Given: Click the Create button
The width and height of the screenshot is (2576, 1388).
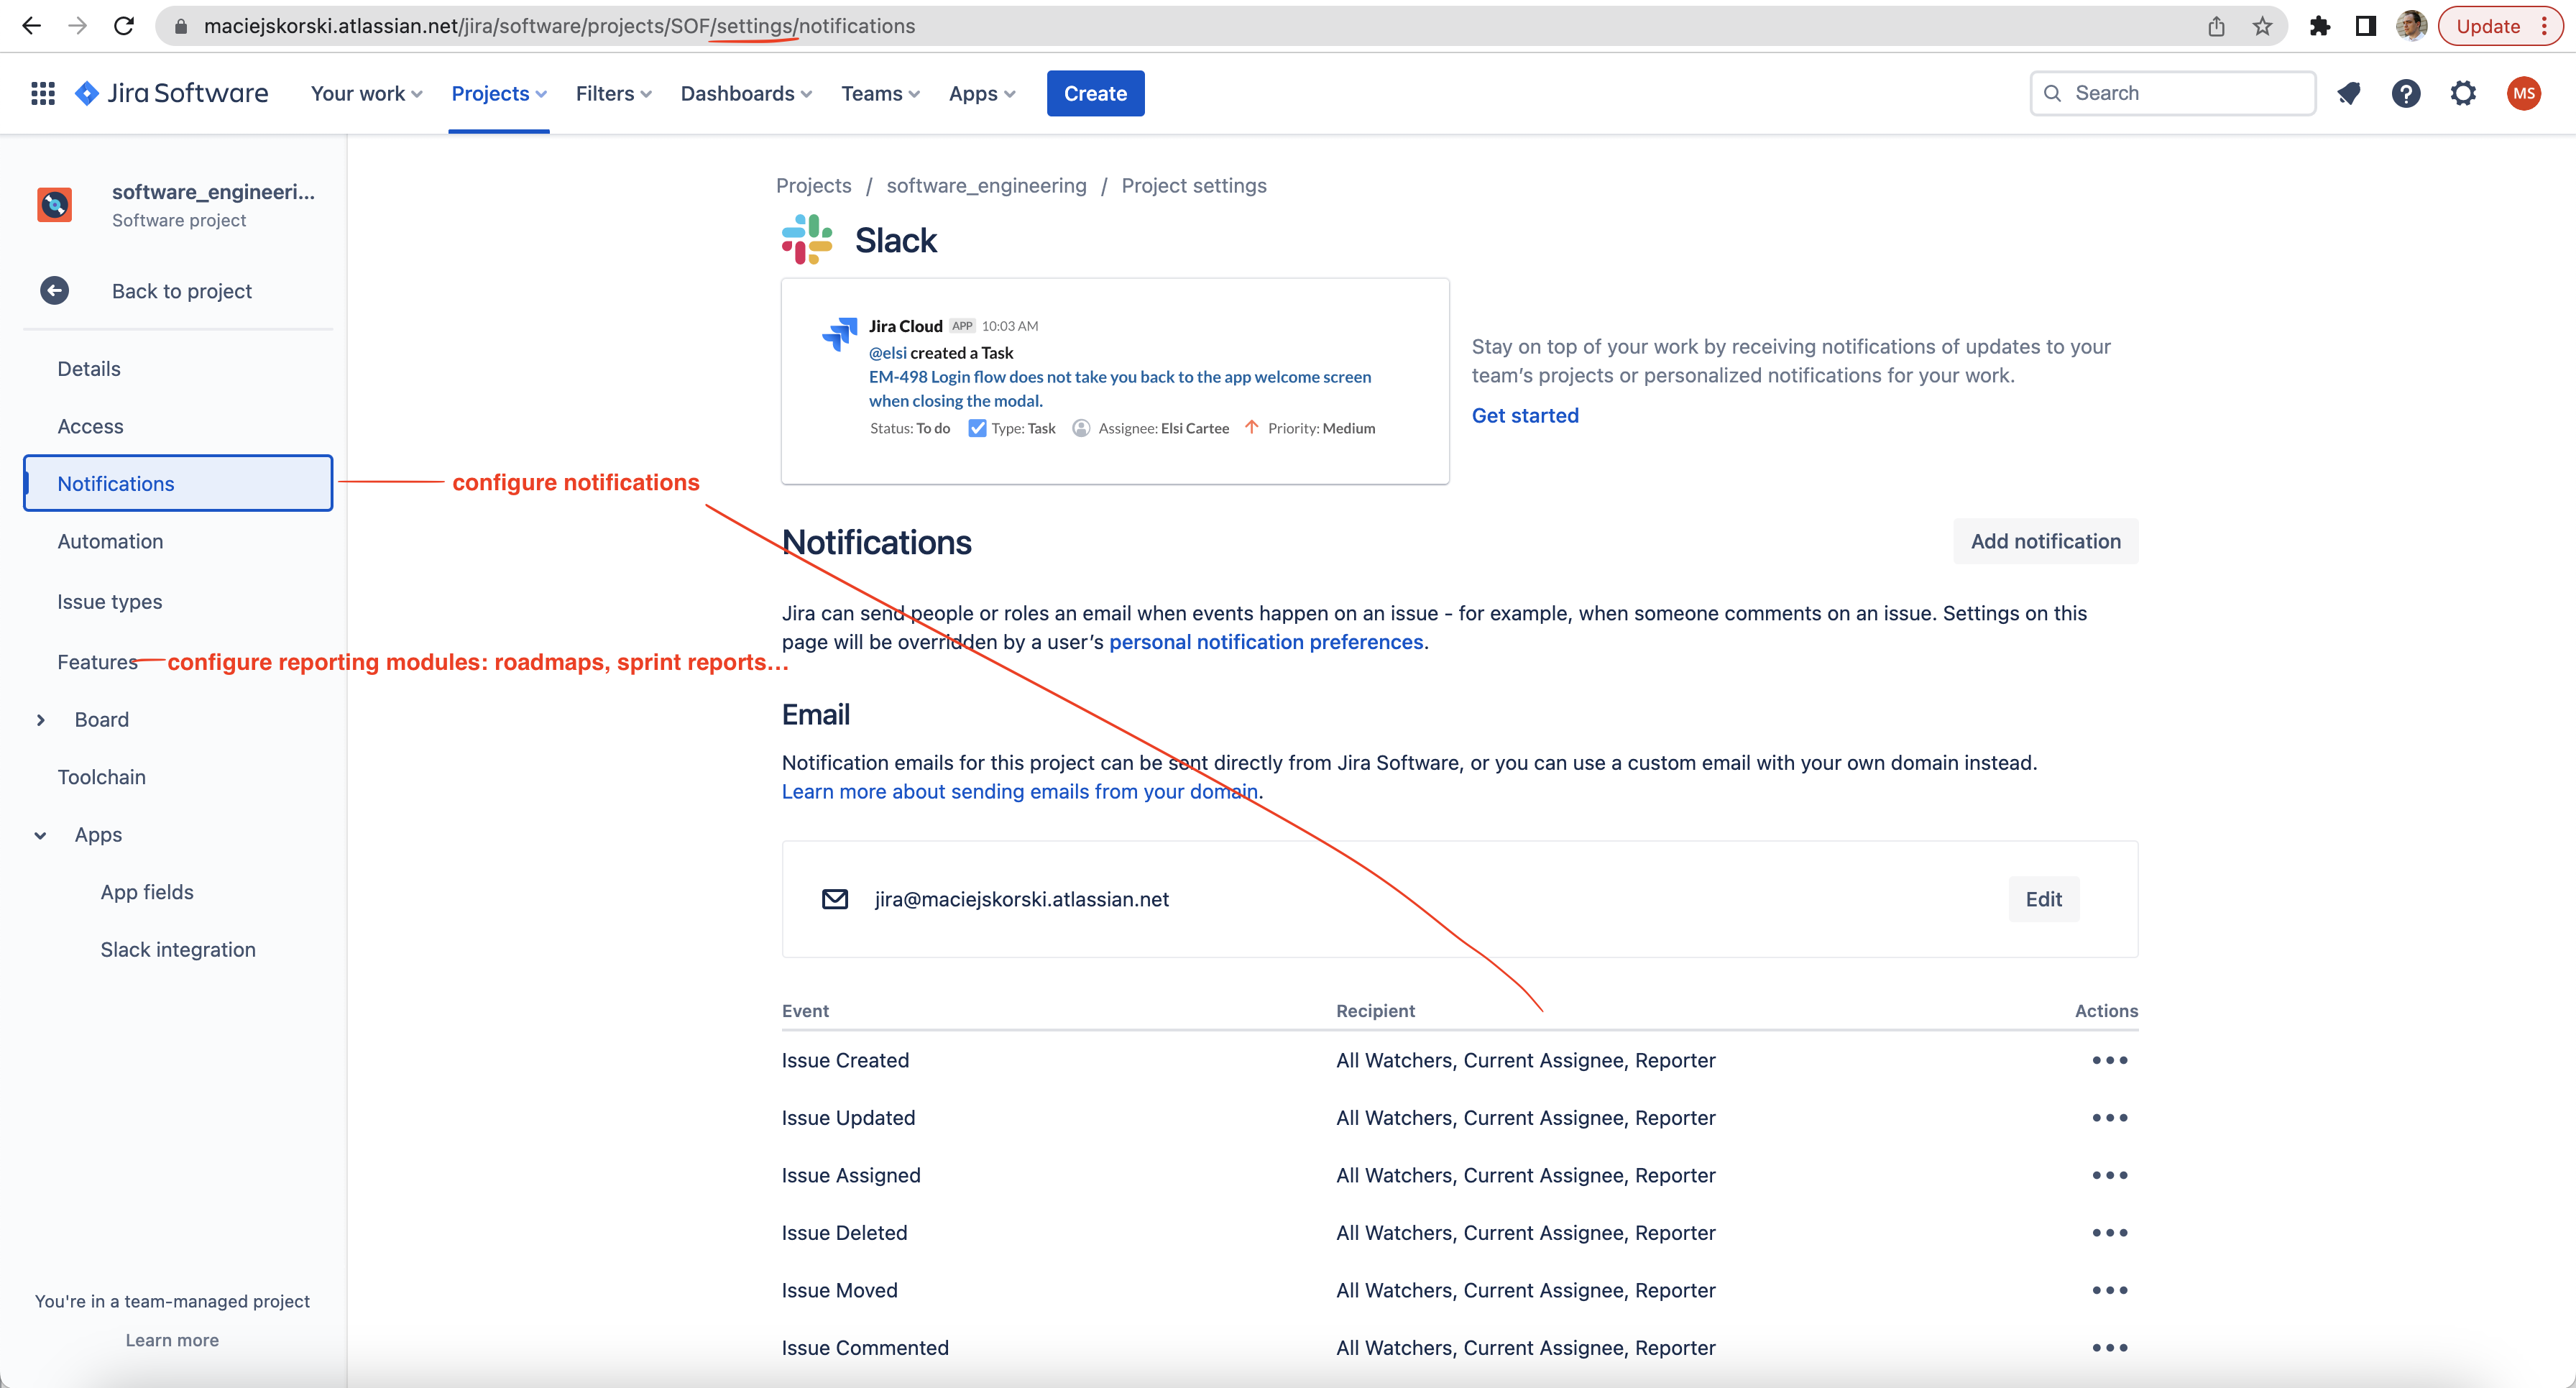Looking at the screenshot, I should [x=1095, y=93].
